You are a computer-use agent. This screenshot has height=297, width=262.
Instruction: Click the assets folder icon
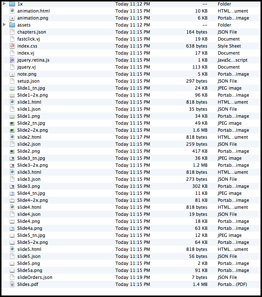tap(12, 25)
